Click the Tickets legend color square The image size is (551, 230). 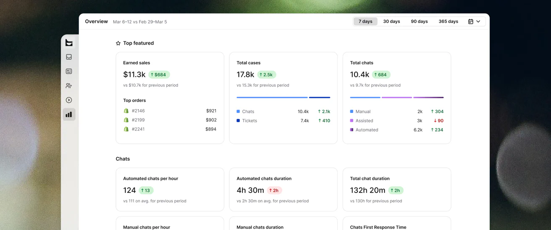pos(238,121)
